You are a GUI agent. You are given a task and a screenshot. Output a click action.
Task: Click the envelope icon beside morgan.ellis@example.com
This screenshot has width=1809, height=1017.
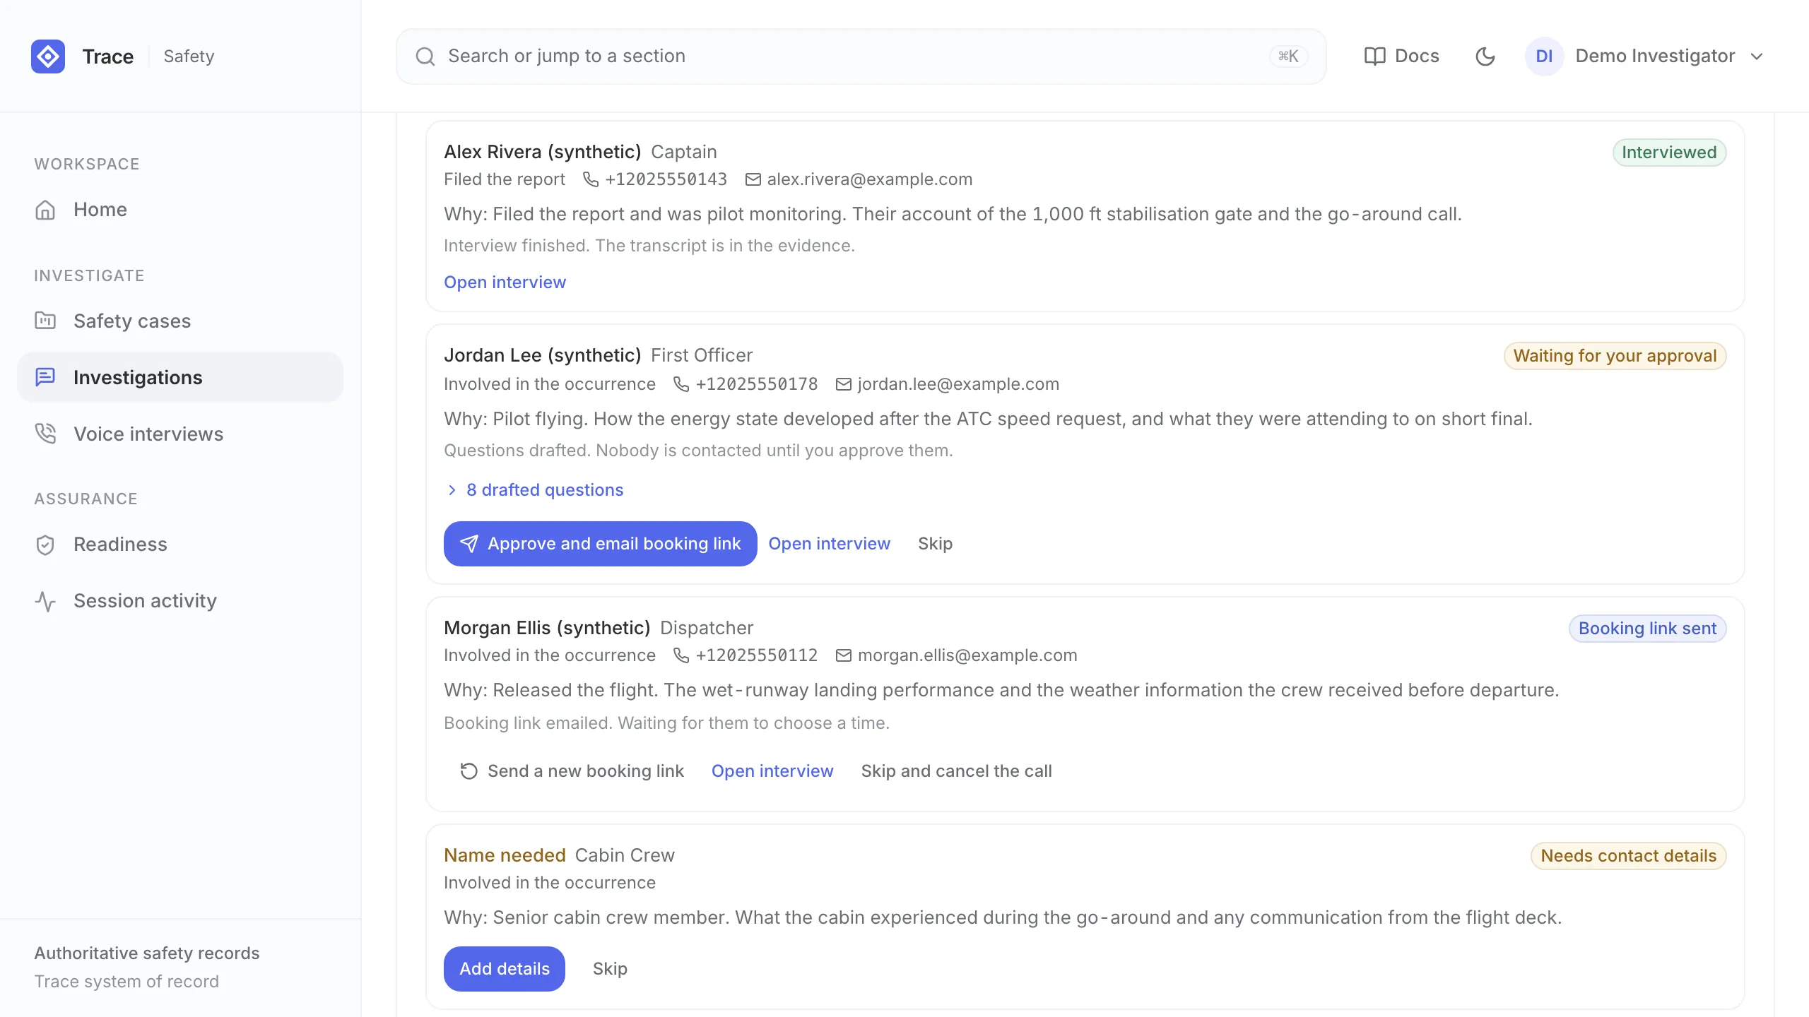pyautogui.click(x=844, y=655)
